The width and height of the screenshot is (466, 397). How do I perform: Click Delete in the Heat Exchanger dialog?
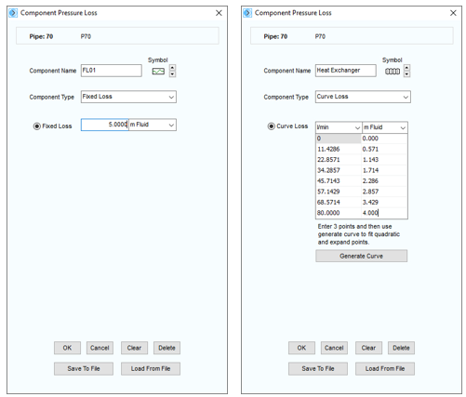[401, 348]
